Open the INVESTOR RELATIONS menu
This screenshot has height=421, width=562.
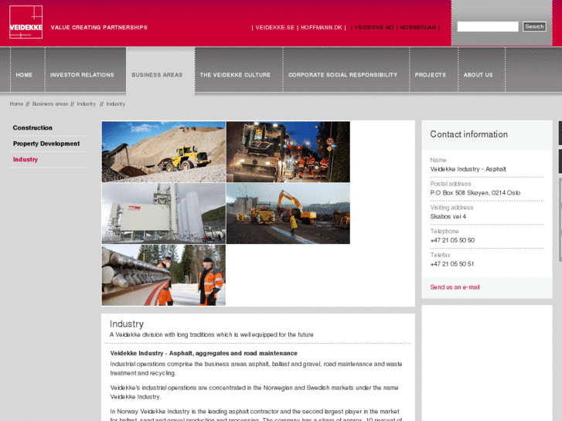82,75
